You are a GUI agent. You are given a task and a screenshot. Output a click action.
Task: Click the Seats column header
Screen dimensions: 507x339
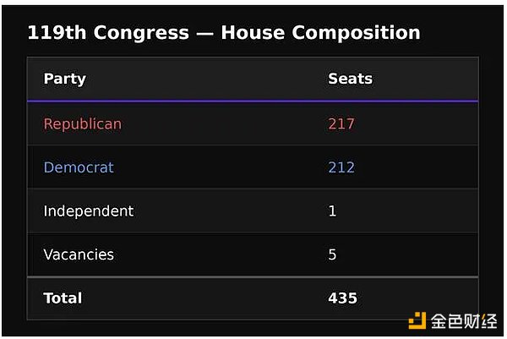(350, 79)
